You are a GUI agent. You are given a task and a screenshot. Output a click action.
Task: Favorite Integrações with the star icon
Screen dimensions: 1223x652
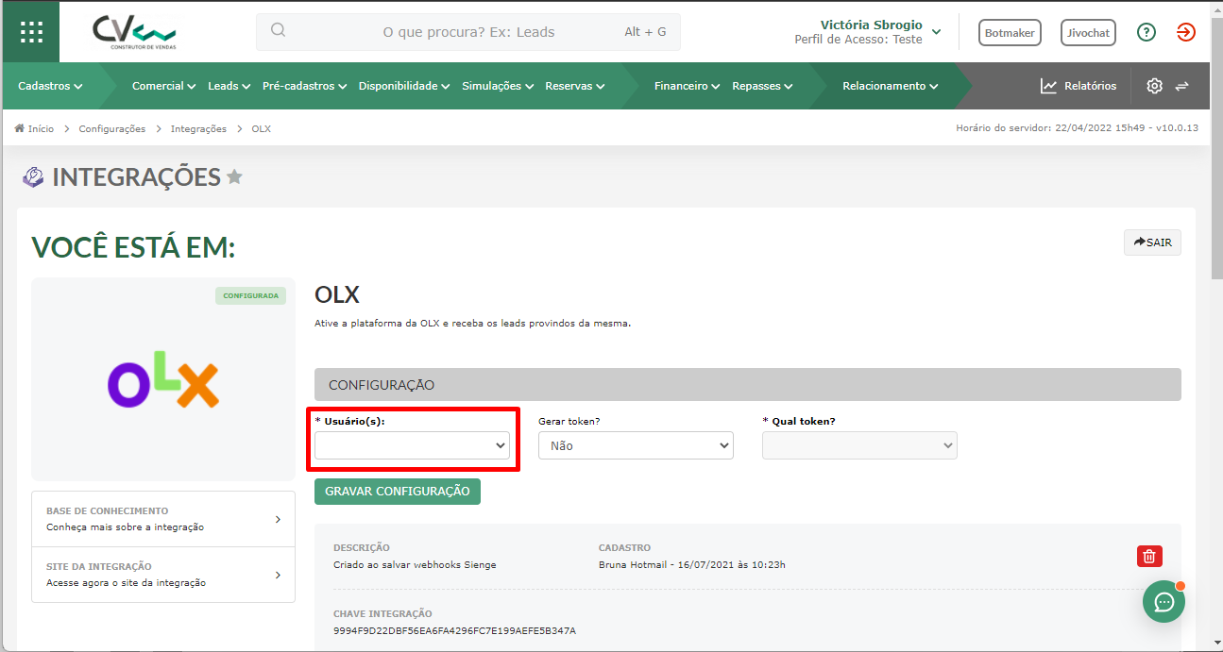pos(234,176)
